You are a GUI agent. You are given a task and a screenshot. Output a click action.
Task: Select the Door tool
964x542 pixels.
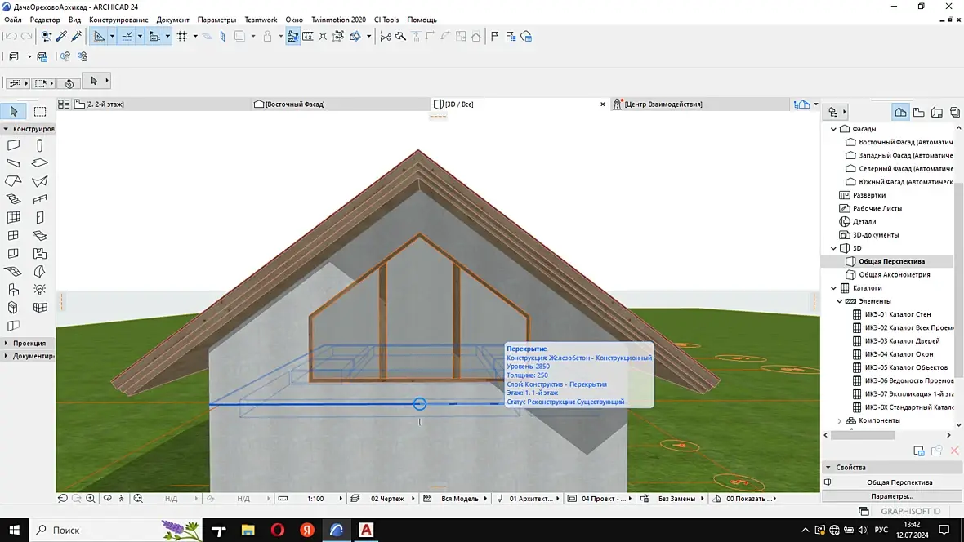40,218
